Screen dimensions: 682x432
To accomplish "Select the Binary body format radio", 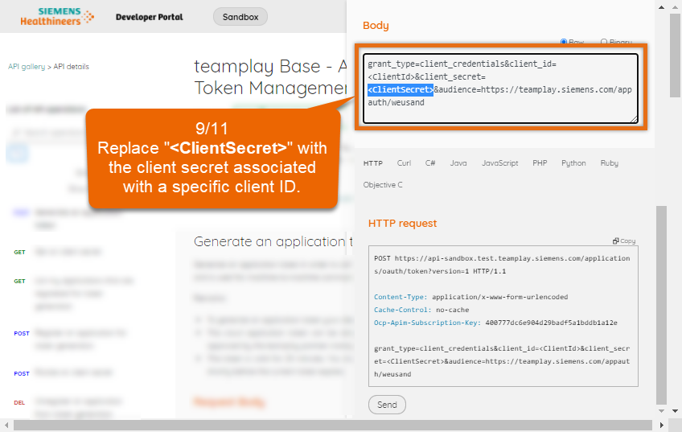I will [604, 42].
